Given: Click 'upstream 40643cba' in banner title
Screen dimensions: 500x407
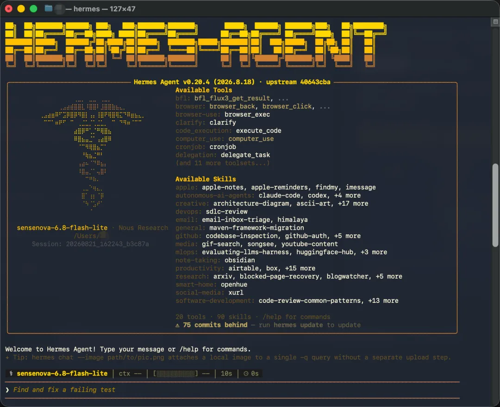Looking at the screenshot, I should (298, 82).
